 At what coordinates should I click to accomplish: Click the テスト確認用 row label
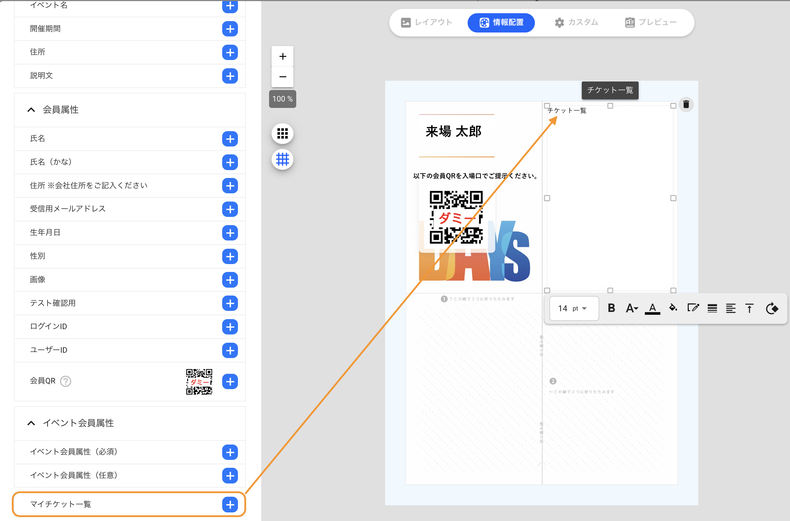53,303
